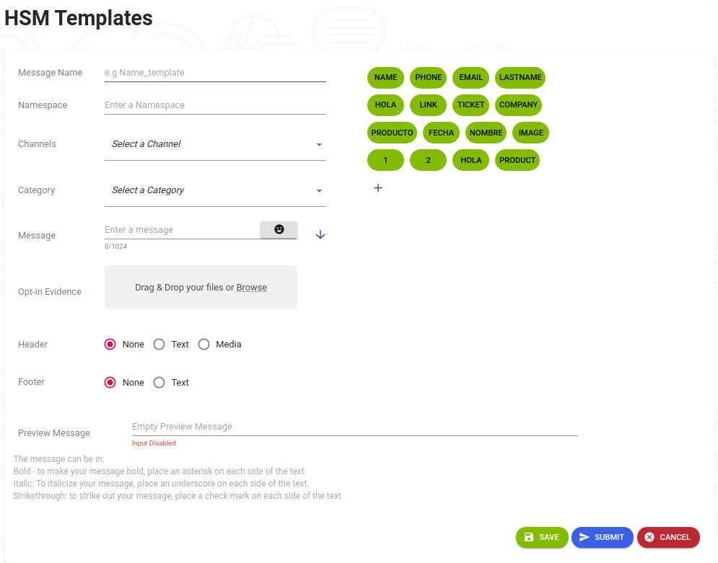Click into the Namespace text field
This screenshot has width=718, height=563.
(x=215, y=105)
